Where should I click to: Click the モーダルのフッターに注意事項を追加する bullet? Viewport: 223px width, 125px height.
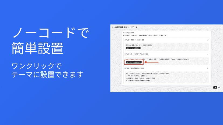pos(139,80)
